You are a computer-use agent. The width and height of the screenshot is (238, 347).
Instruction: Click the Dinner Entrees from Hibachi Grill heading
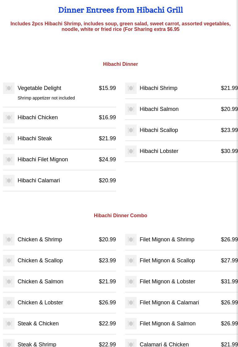pyautogui.click(x=120, y=10)
